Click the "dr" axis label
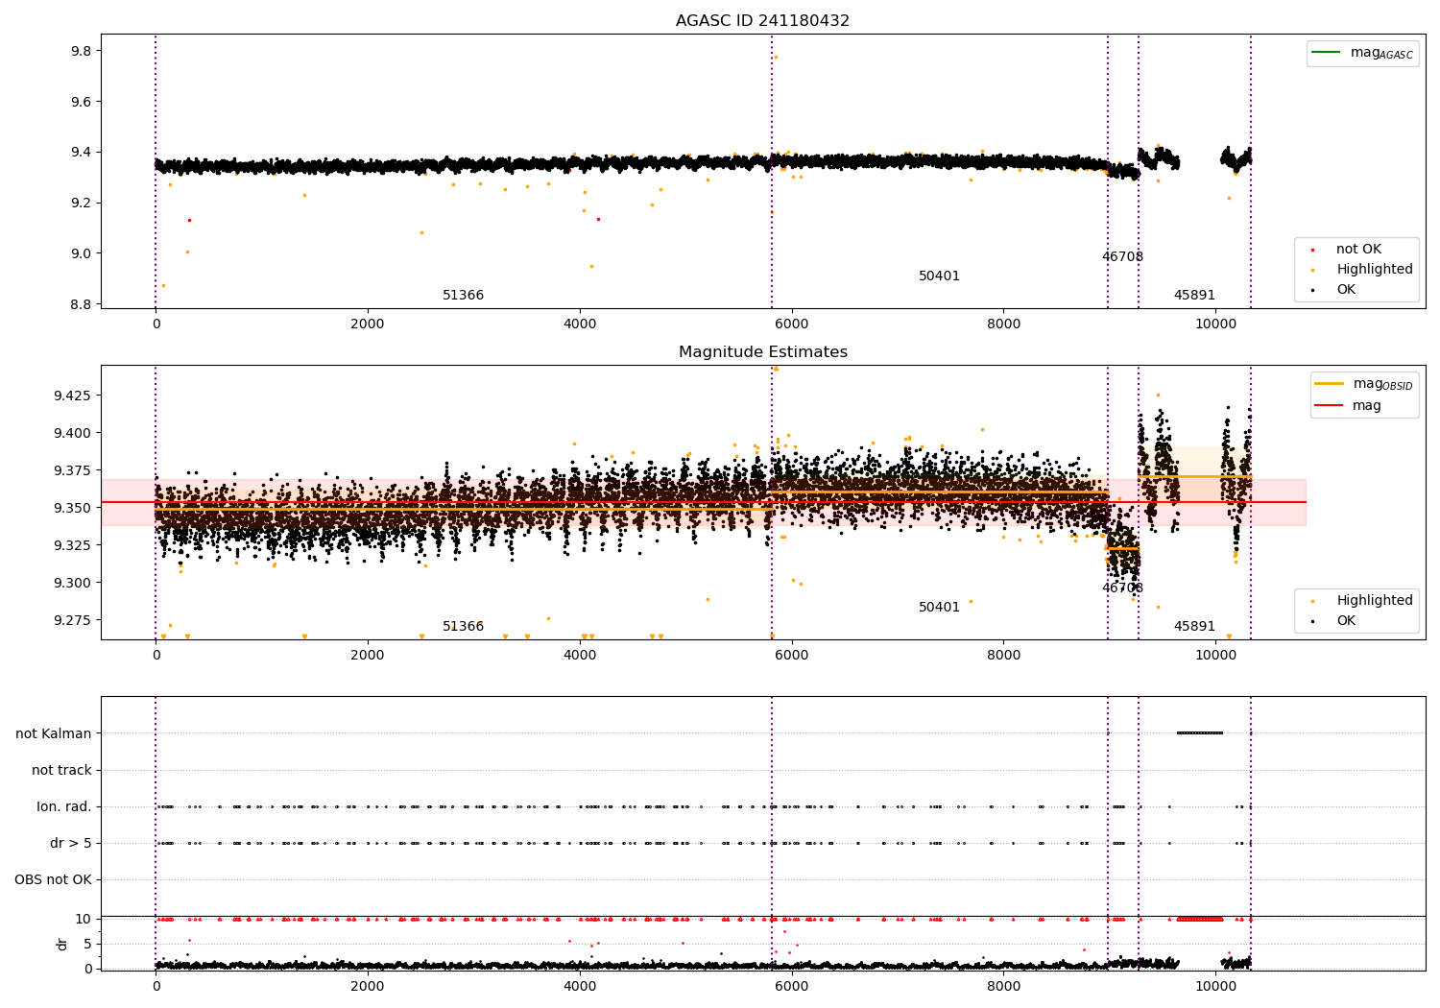1440x1008 pixels. pos(62,945)
